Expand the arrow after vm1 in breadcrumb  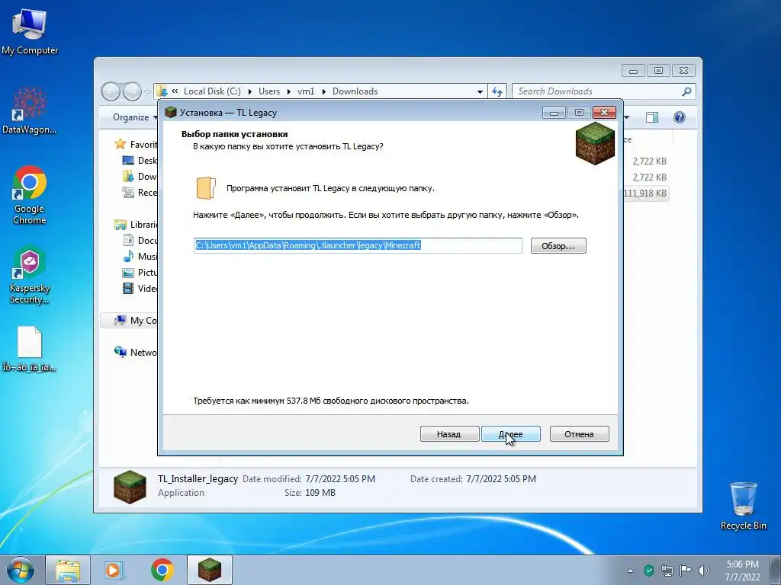coord(323,91)
